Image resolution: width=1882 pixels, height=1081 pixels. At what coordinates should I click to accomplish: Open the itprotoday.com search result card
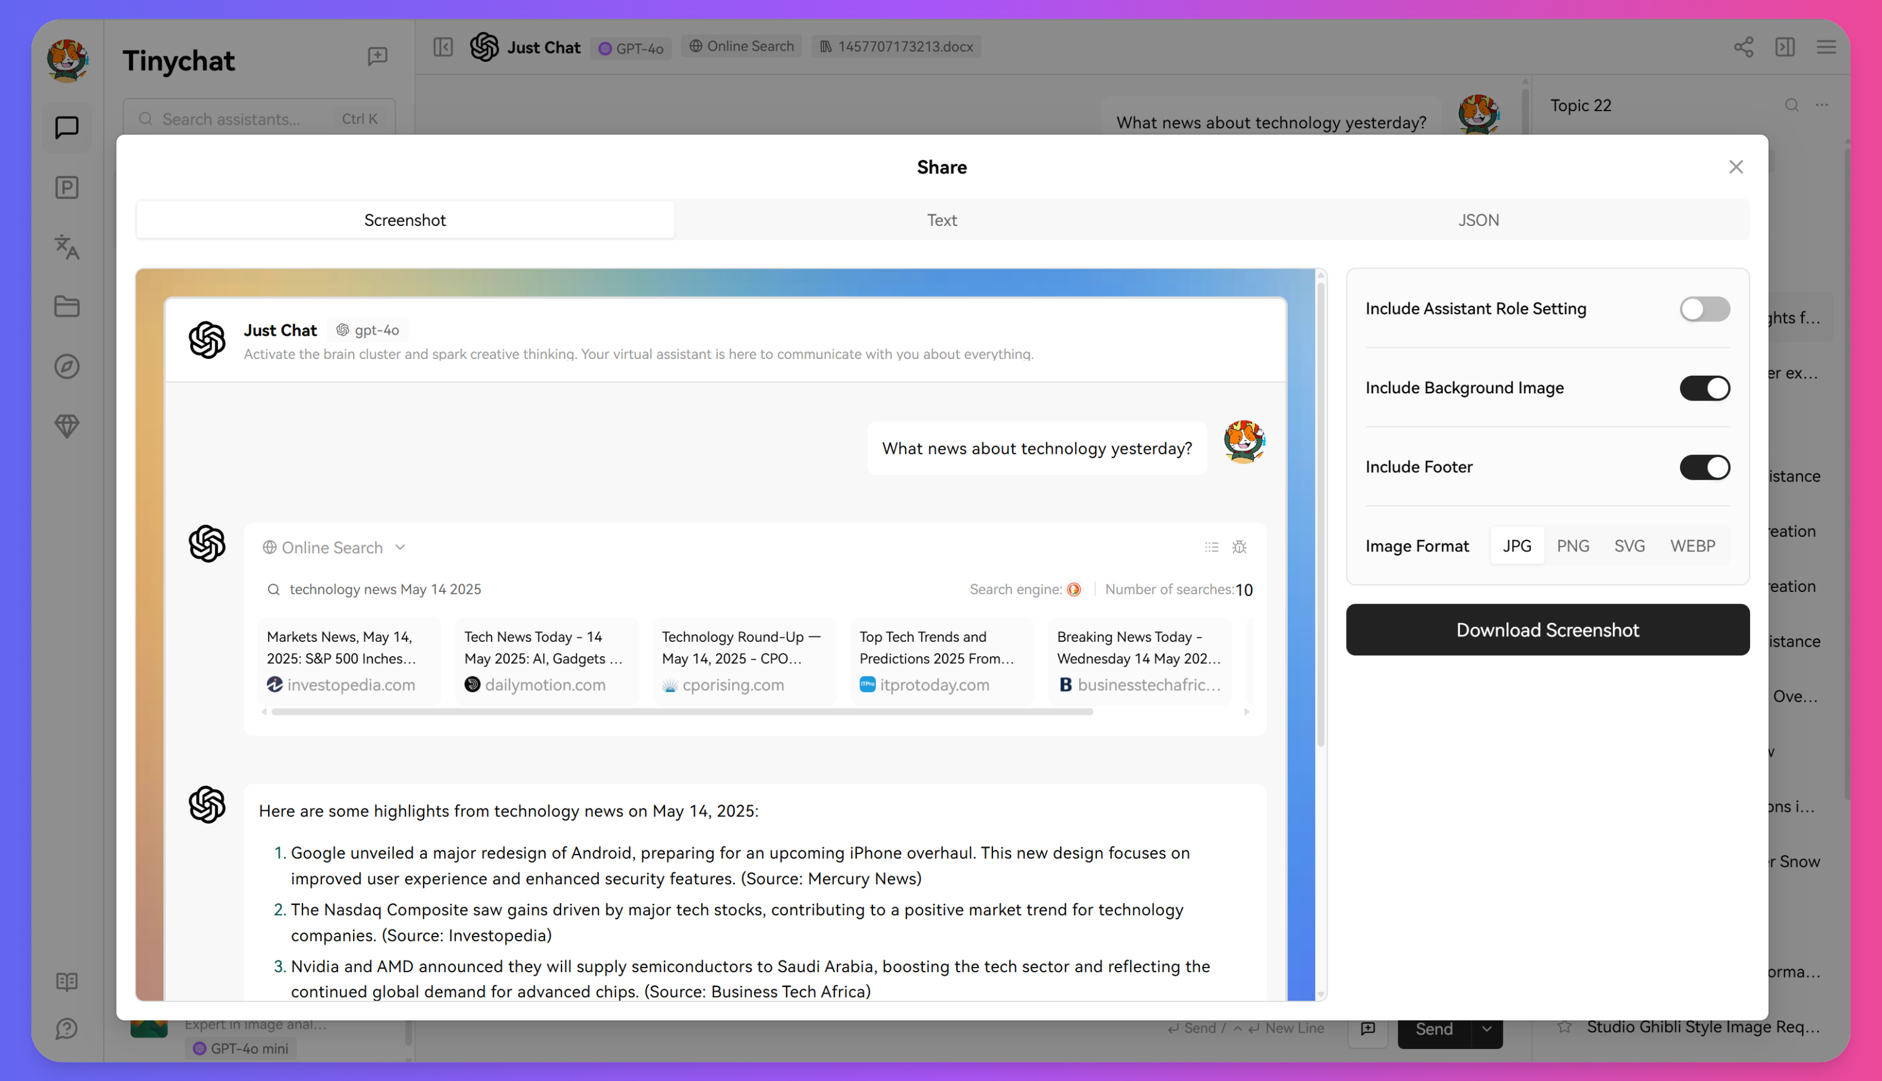pyautogui.click(x=942, y=661)
